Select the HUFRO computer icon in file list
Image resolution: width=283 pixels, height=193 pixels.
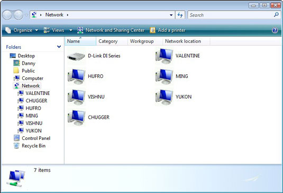[x=76, y=76]
